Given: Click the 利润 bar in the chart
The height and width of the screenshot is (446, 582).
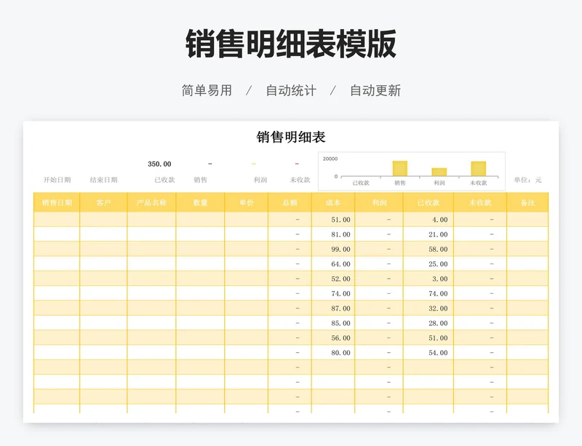Looking at the screenshot, I should tap(439, 172).
